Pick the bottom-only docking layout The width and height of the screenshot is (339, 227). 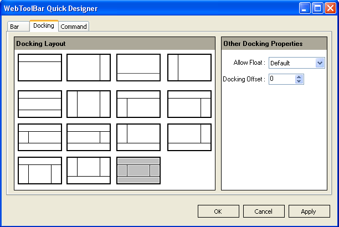(138, 68)
